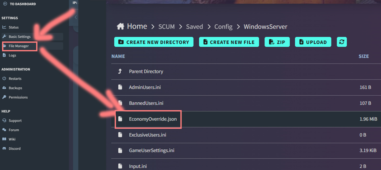Open the EconomyOverride.json file

coord(153,119)
